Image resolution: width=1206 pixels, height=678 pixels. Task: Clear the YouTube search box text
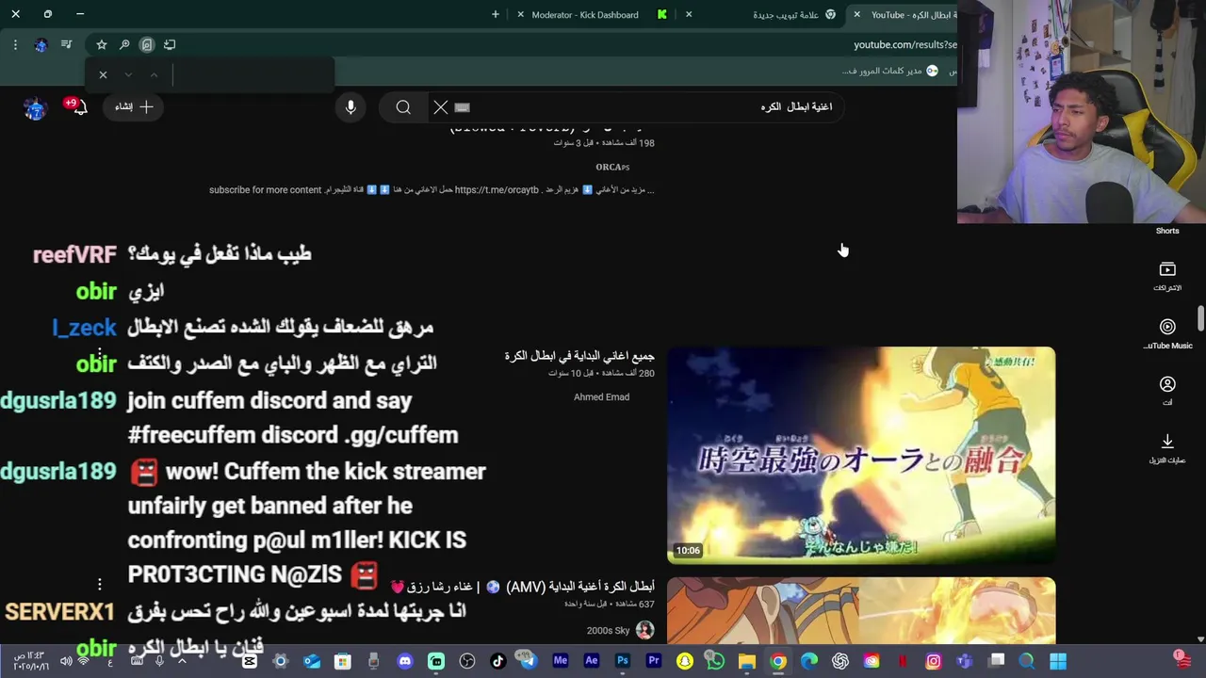[440, 107]
